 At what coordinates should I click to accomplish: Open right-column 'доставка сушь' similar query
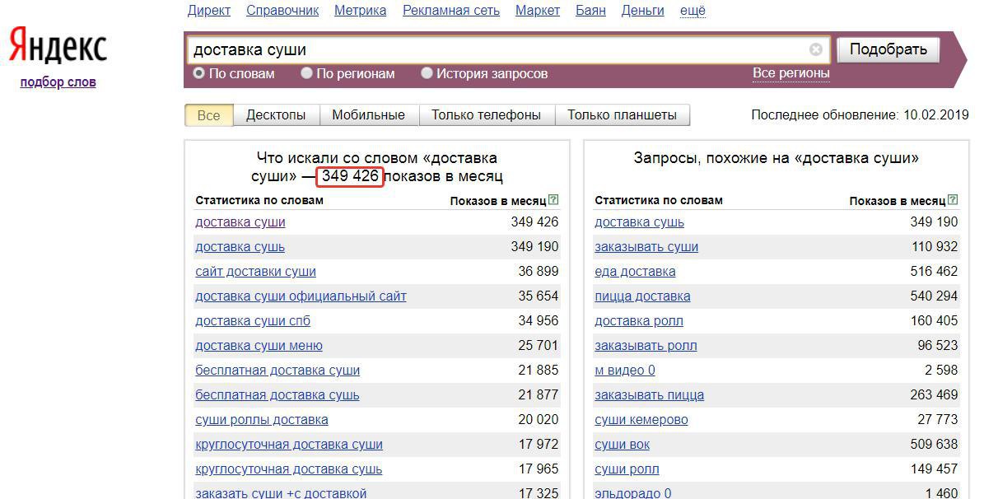point(640,222)
